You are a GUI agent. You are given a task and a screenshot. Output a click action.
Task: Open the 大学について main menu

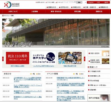13,12
